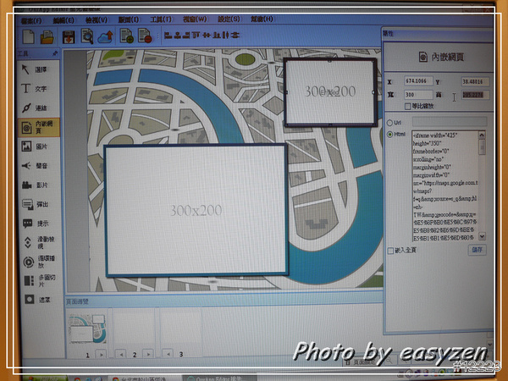Pick the 文字 text tool

click(36, 88)
